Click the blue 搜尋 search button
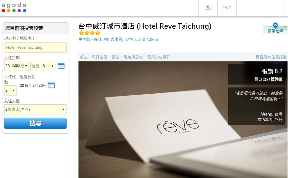 tap(35, 123)
